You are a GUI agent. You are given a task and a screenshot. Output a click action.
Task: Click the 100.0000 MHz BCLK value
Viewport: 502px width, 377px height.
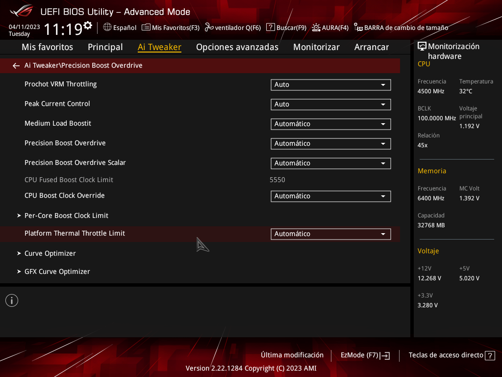[x=437, y=118]
